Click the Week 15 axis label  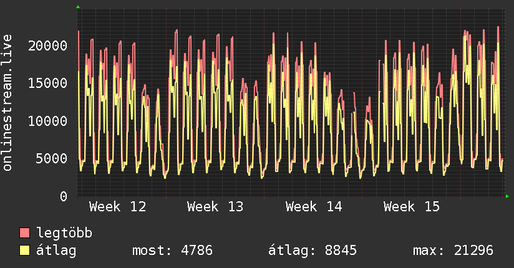(412, 207)
